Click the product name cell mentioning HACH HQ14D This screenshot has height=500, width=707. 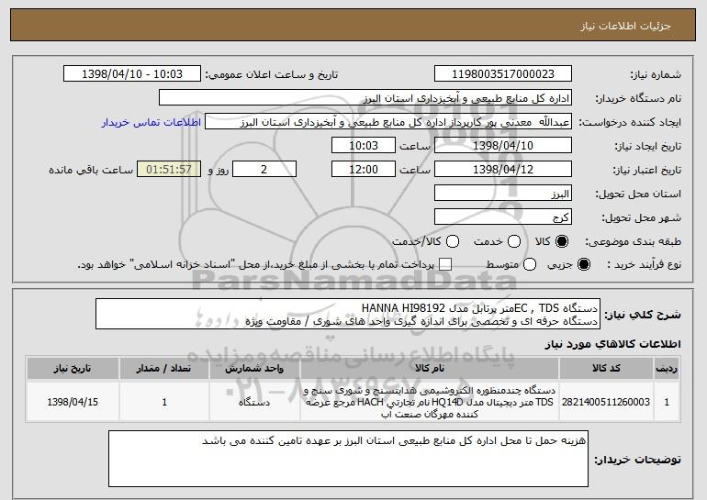click(x=430, y=402)
